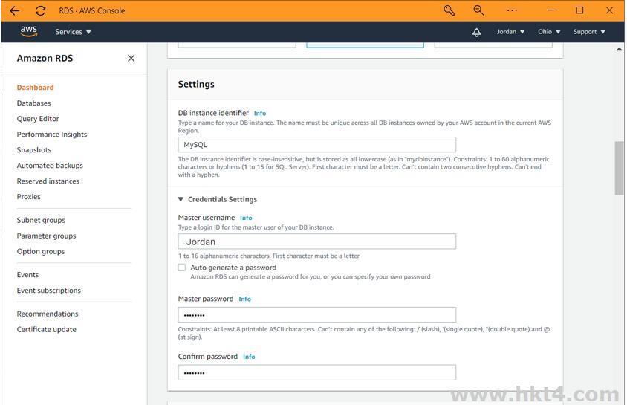627x405 pixels.
Task: Open Subnet groups page
Action: (x=41, y=220)
